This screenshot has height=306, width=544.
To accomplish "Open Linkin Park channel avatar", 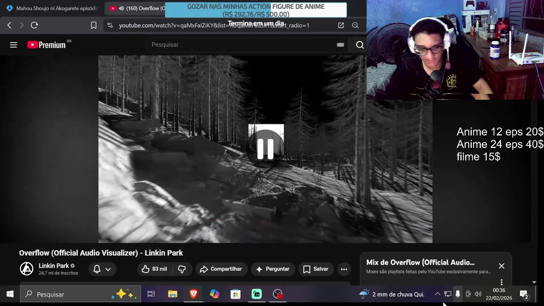I will pyautogui.click(x=27, y=269).
